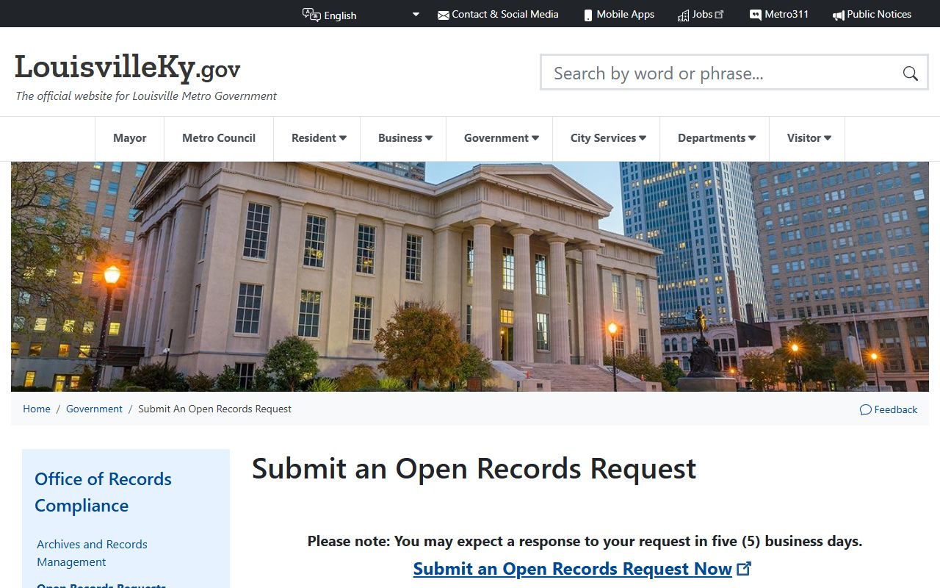Click the external link icon next to Jobs
This screenshot has width=940, height=588.
tap(720, 14)
